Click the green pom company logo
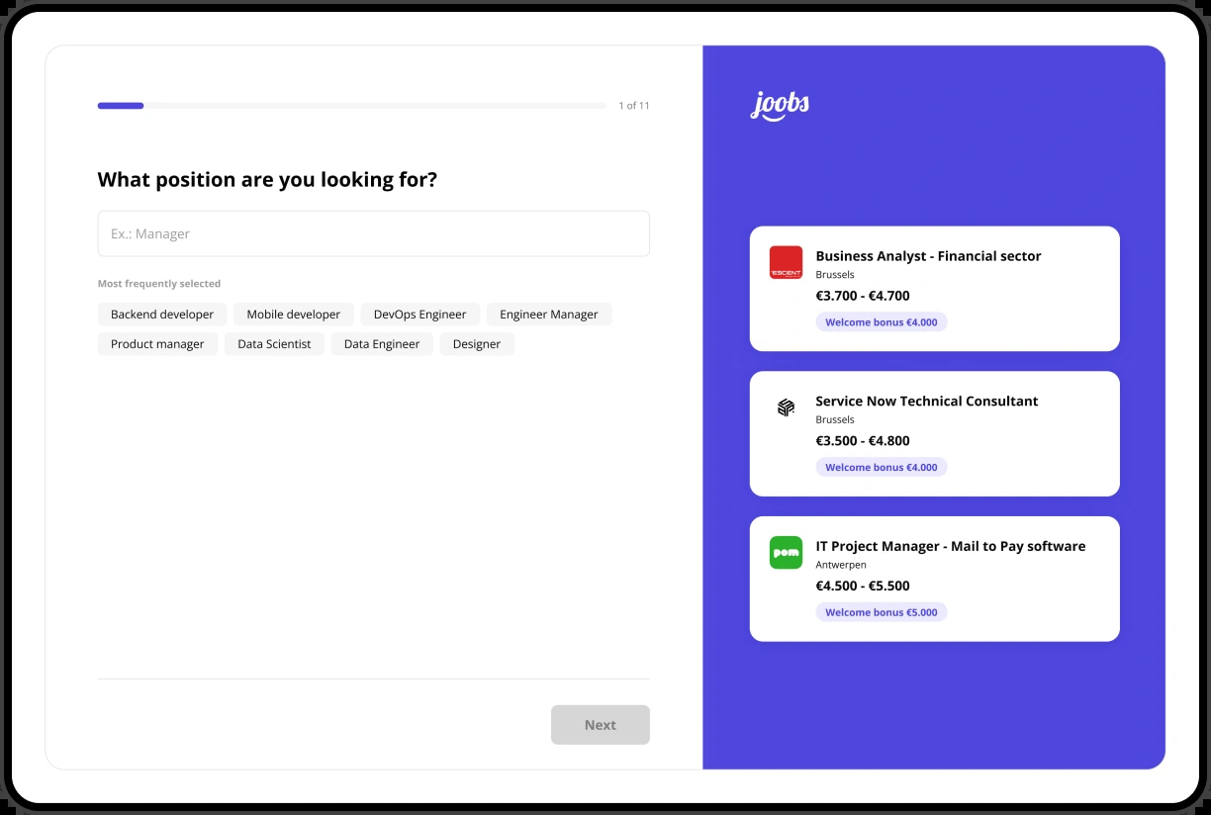The image size is (1211, 815). point(786,552)
